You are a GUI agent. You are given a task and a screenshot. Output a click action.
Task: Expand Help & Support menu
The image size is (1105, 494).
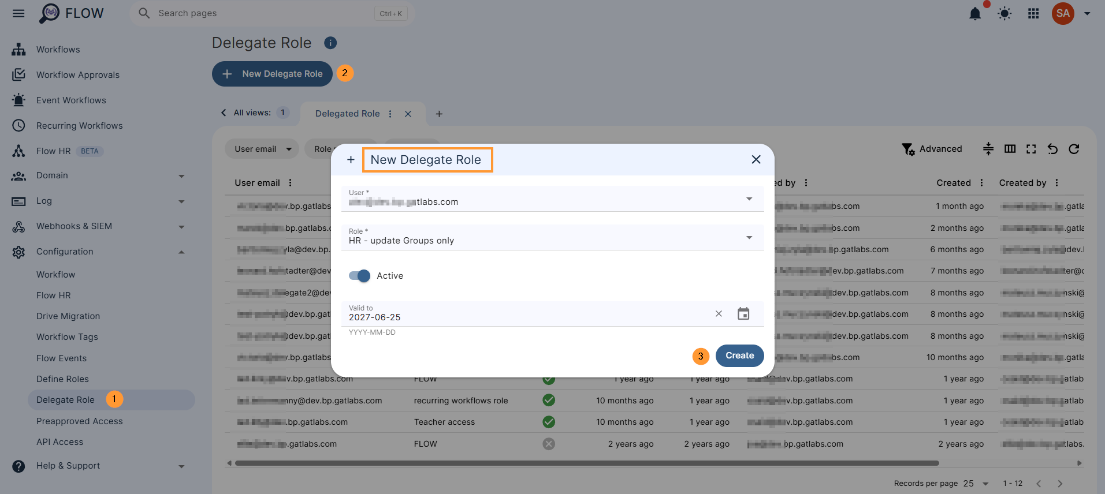click(181, 466)
